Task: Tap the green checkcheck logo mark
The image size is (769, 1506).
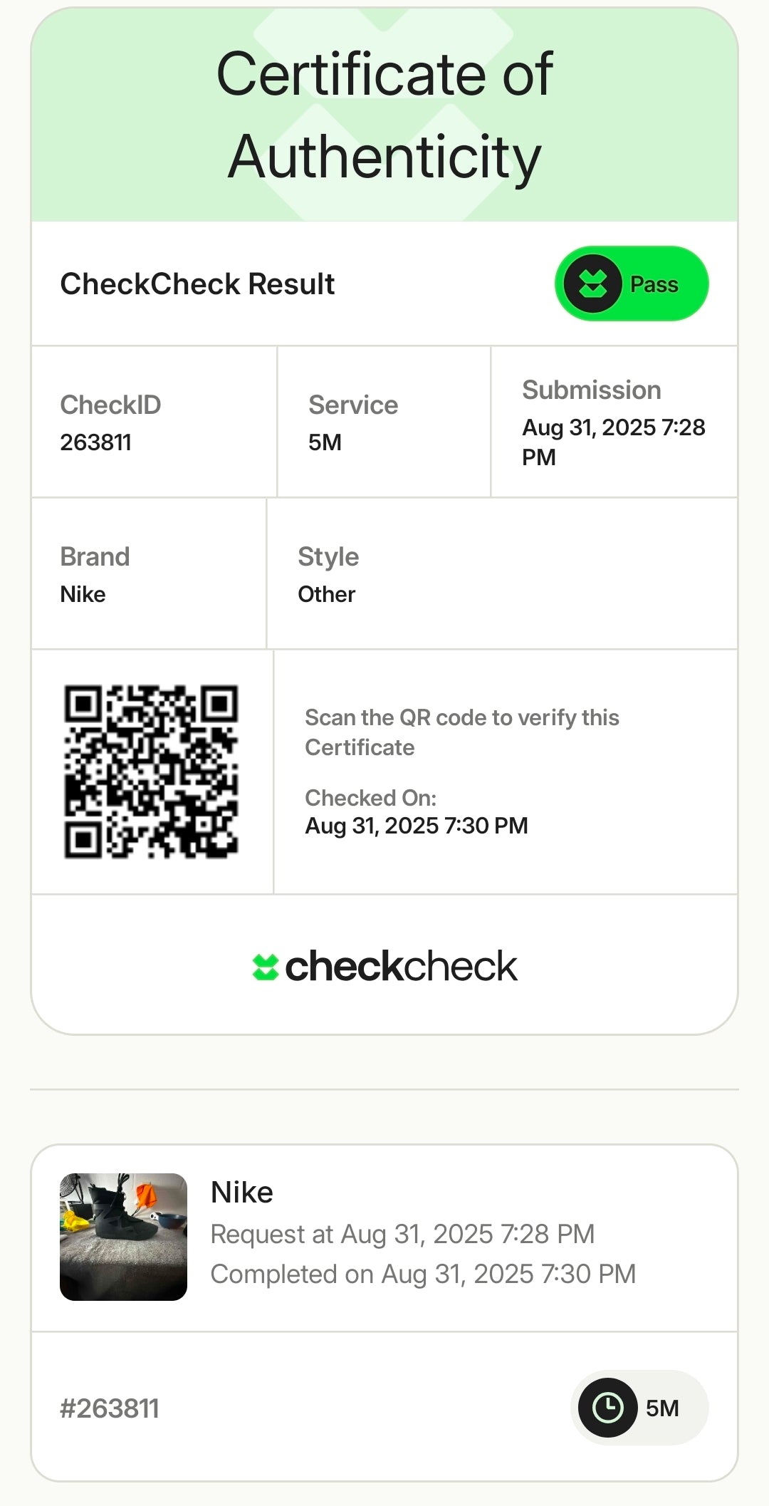Action: pos(265,967)
